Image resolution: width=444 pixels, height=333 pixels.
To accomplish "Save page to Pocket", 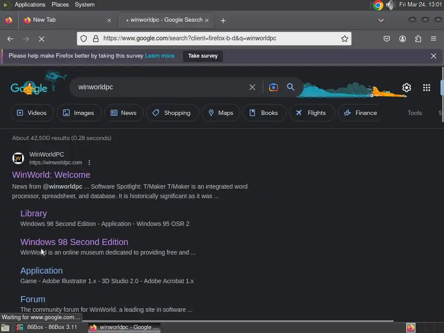I will tap(386, 39).
